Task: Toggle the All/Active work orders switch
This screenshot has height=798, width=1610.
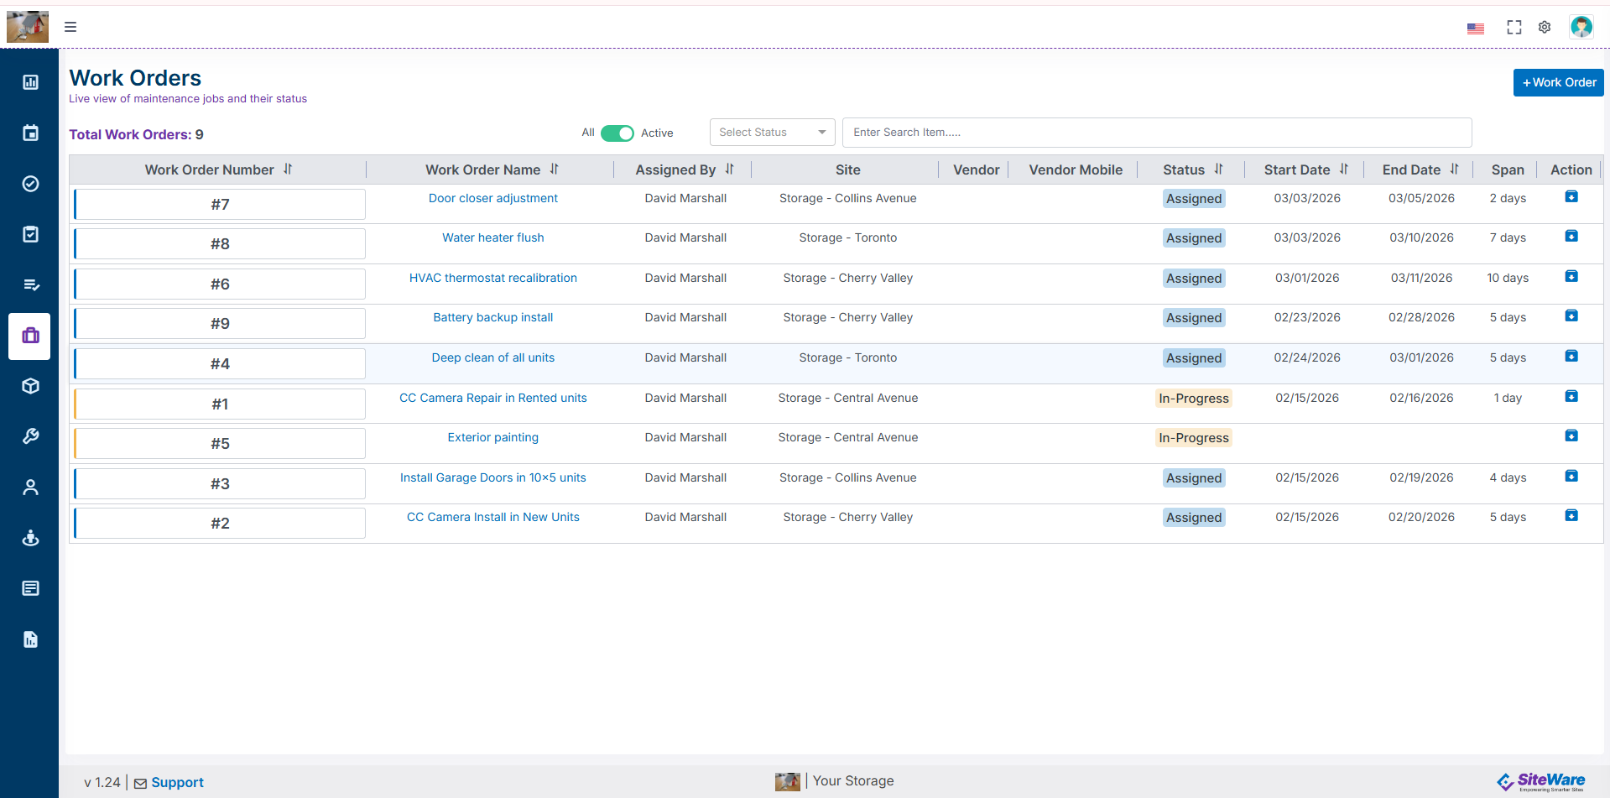Action: point(617,133)
